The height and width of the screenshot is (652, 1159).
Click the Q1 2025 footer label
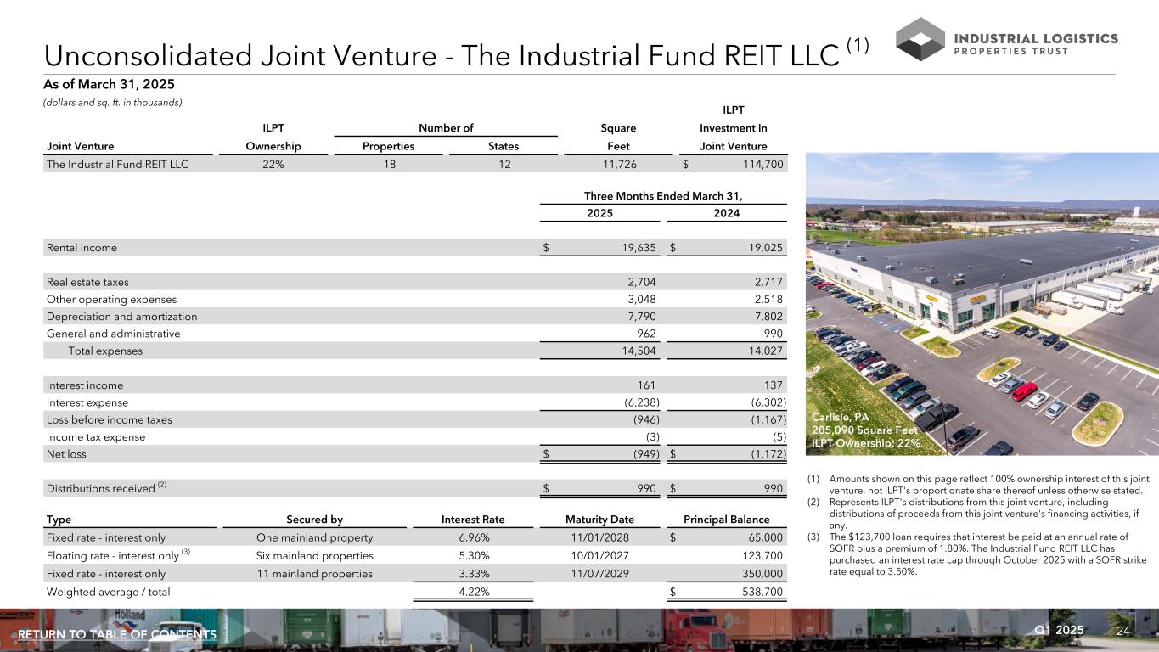[1060, 630]
